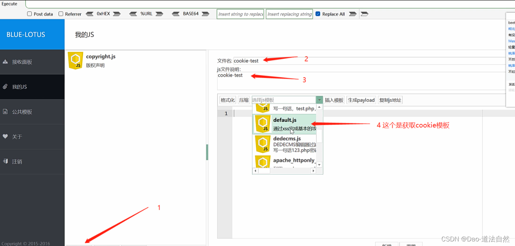Uncheck the Replace All checkbox
The image size is (515, 246).
[318, 14]
